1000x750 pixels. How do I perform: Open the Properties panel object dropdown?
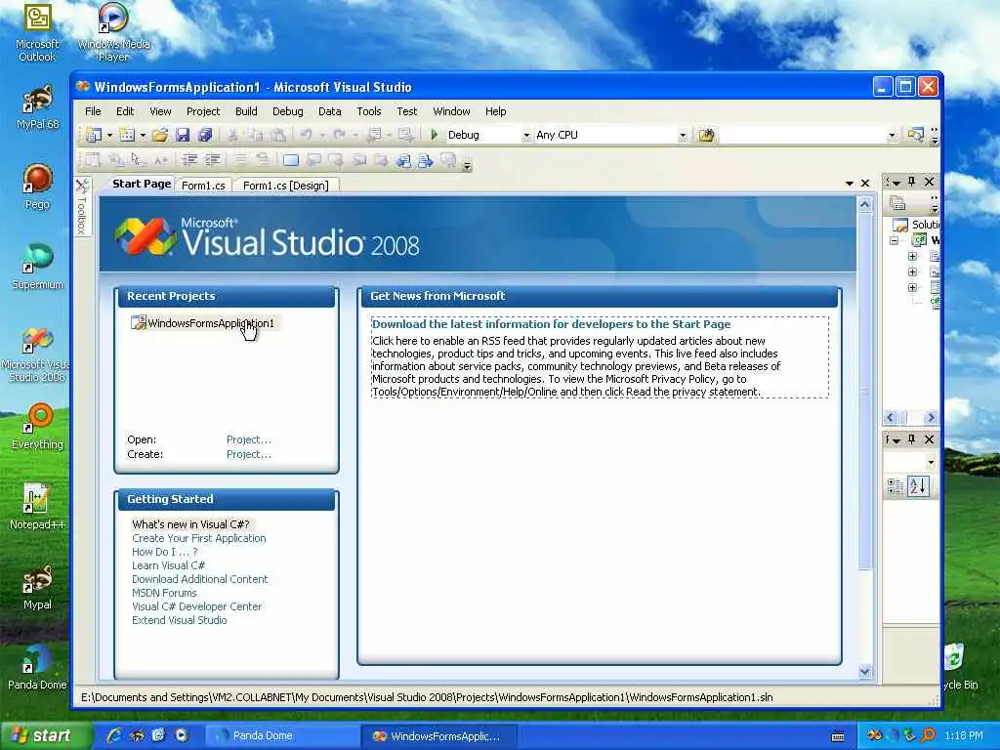[x=931, y=462]
